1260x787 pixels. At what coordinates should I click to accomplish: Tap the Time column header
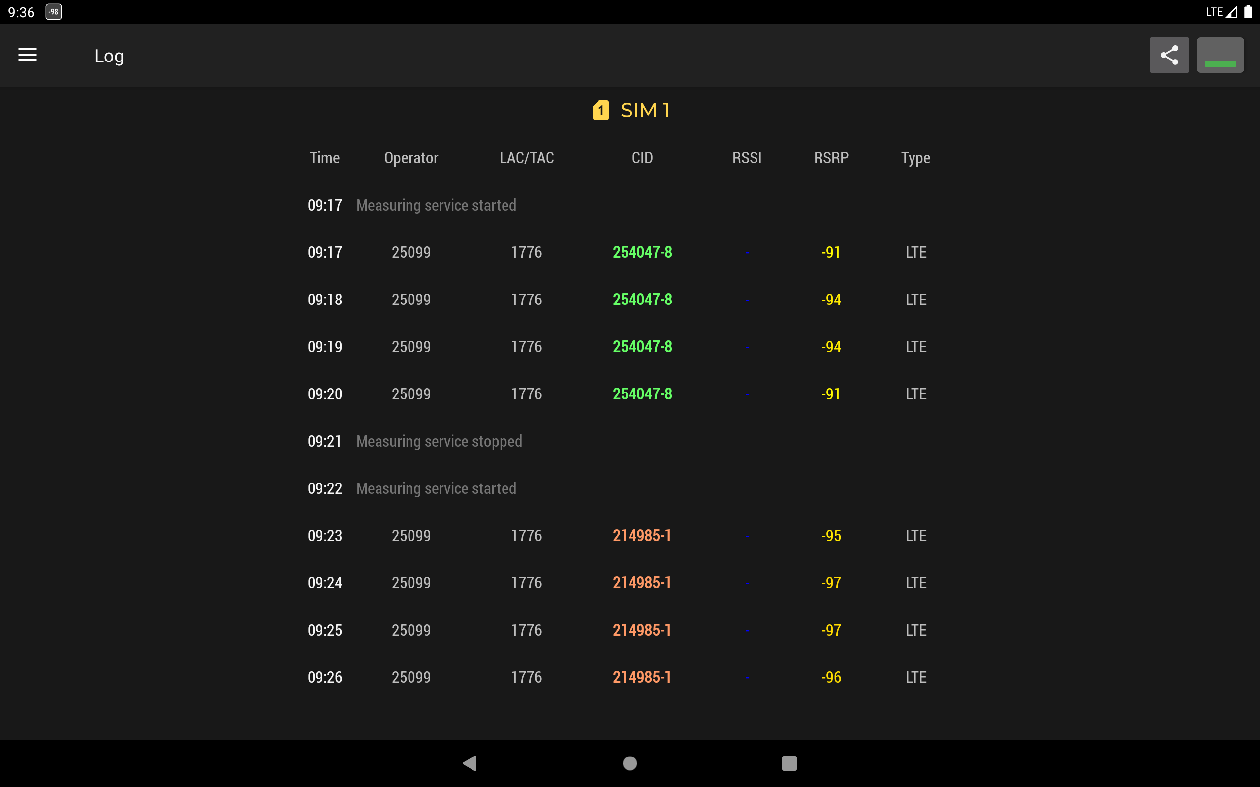click(x=324, y=158)
